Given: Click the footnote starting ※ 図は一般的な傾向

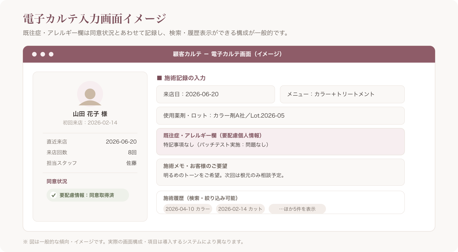Looking at the screenshot, I should (134, 242).
